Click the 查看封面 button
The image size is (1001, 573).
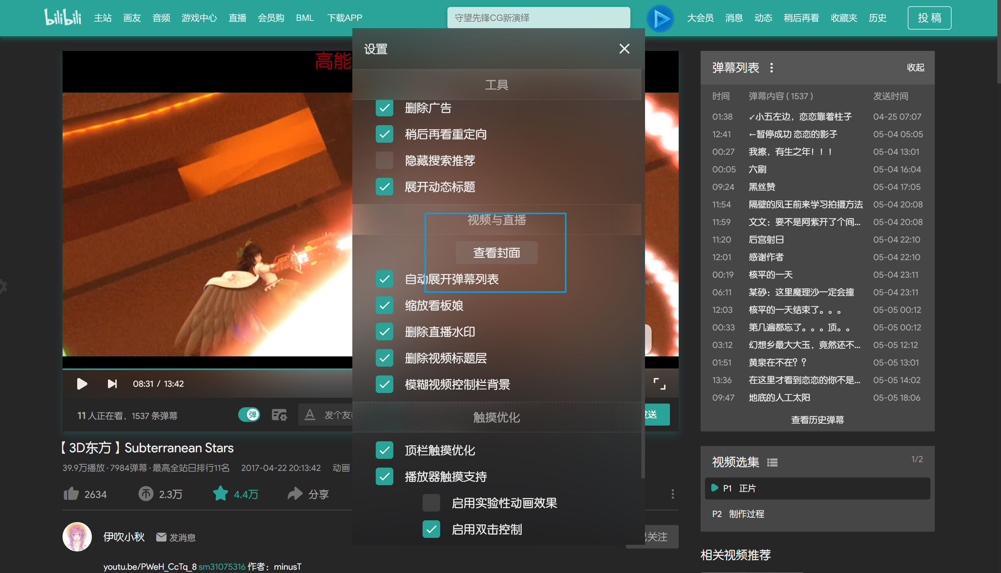(x=496, y=253)
